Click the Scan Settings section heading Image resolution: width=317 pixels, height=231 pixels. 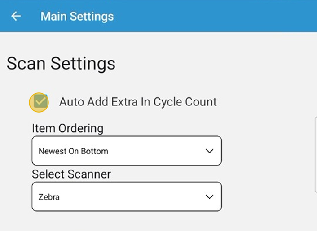coord(61,63)
